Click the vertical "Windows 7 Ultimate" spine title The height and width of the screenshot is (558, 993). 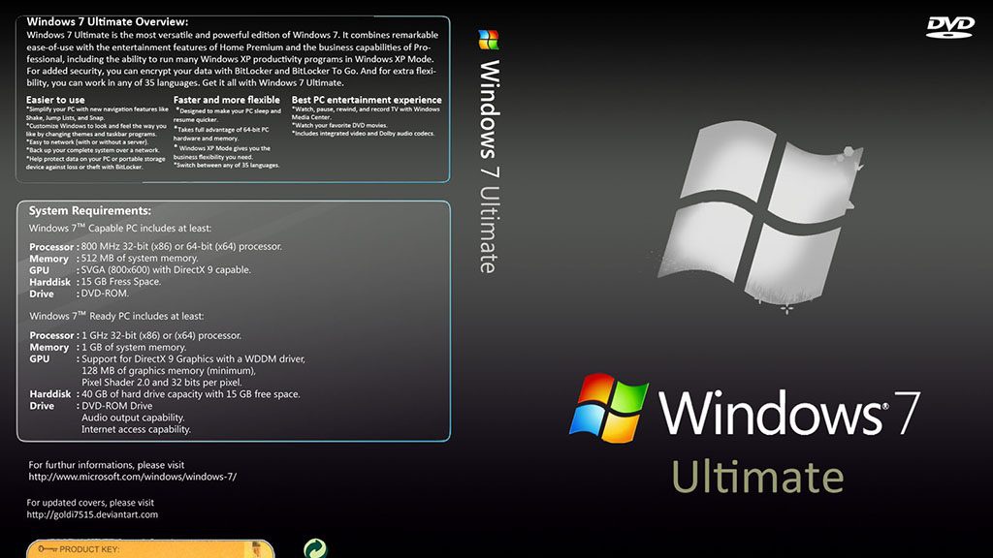[489, 167]
